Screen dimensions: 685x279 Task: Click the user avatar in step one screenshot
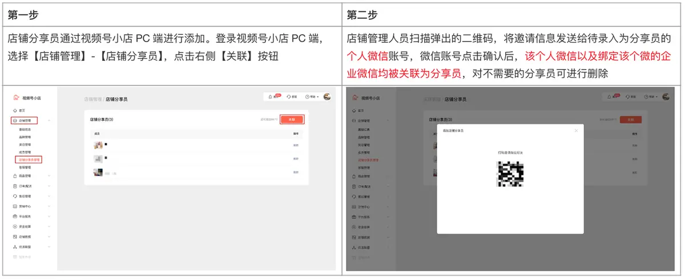[x=327, y=97]
